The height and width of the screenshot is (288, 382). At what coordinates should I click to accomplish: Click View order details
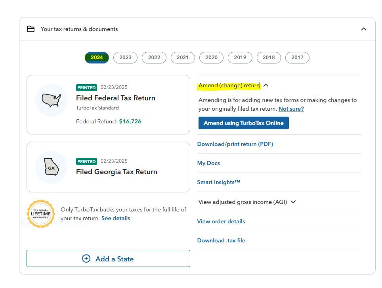coord(221,221)
